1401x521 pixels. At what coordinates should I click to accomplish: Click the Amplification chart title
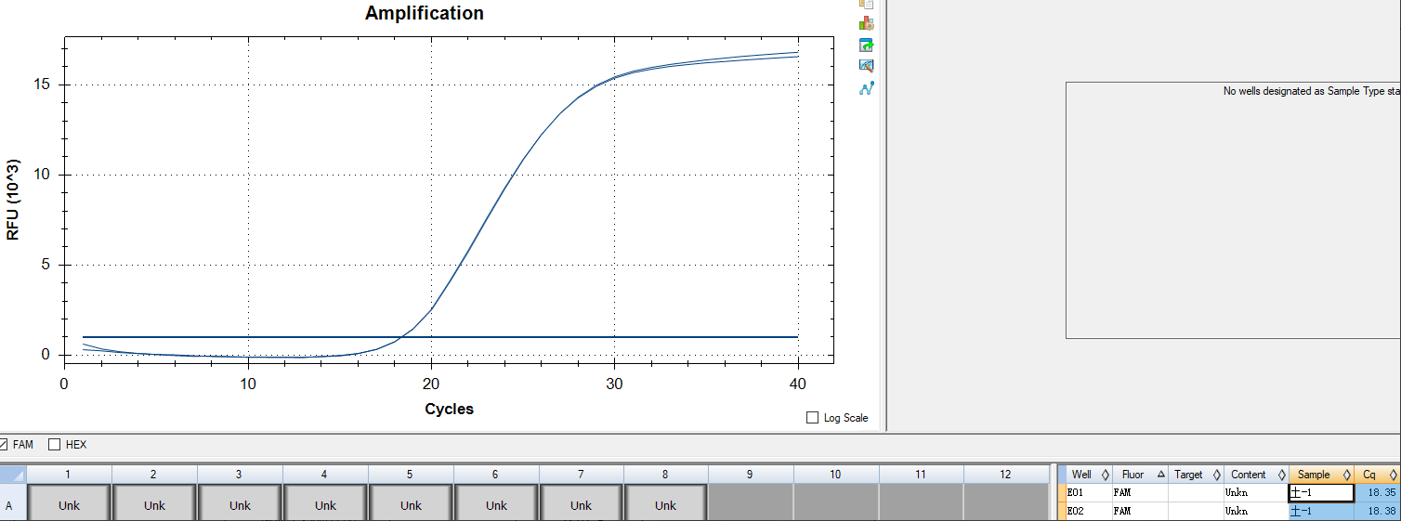tap(425, 13)
